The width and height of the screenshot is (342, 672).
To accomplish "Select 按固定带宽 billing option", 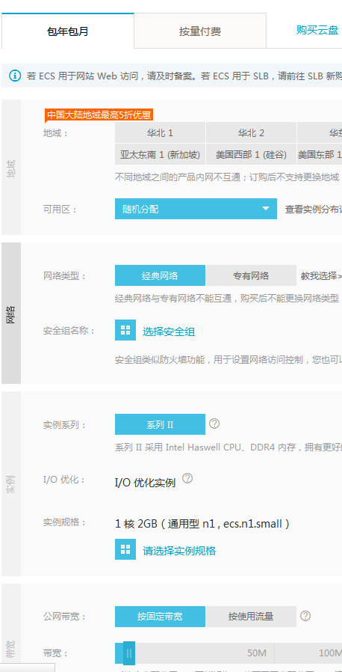I will [x=160, y=617].
